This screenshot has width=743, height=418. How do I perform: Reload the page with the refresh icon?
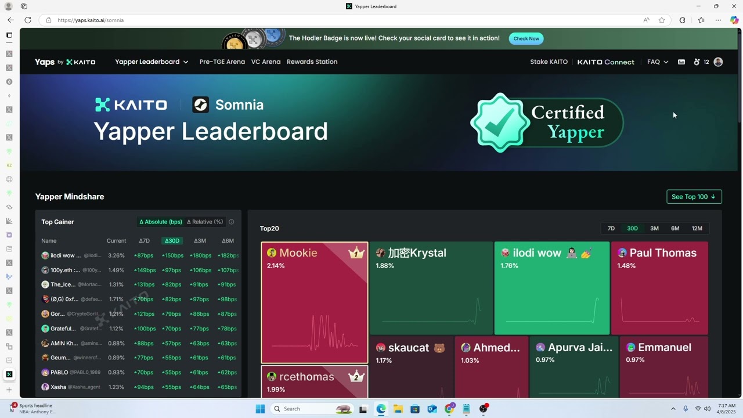click(28, 20)
